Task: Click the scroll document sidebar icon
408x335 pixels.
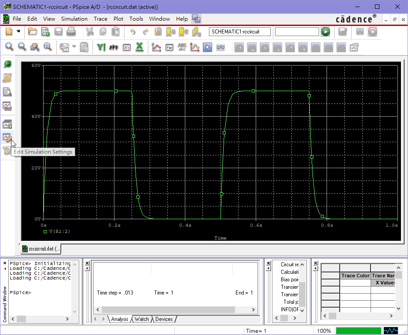Action: pyautogui.click(x=7, y=78)
